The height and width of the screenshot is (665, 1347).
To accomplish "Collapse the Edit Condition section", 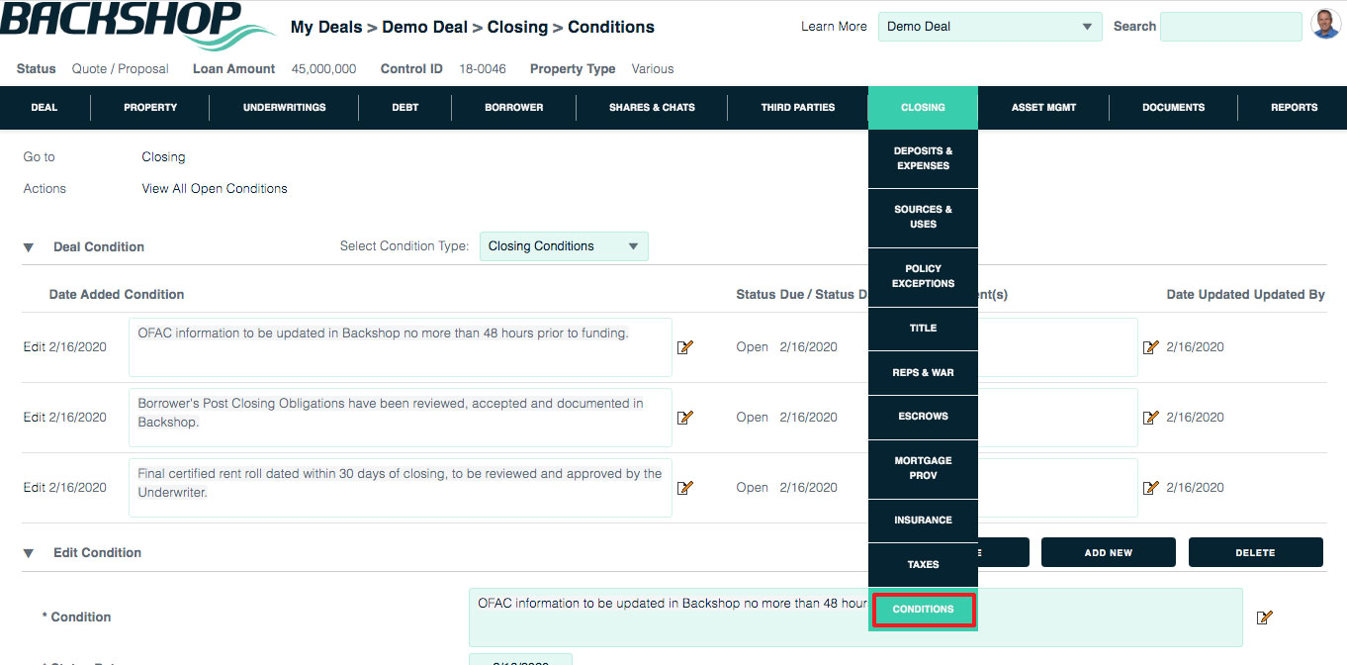I will point(29,553).
